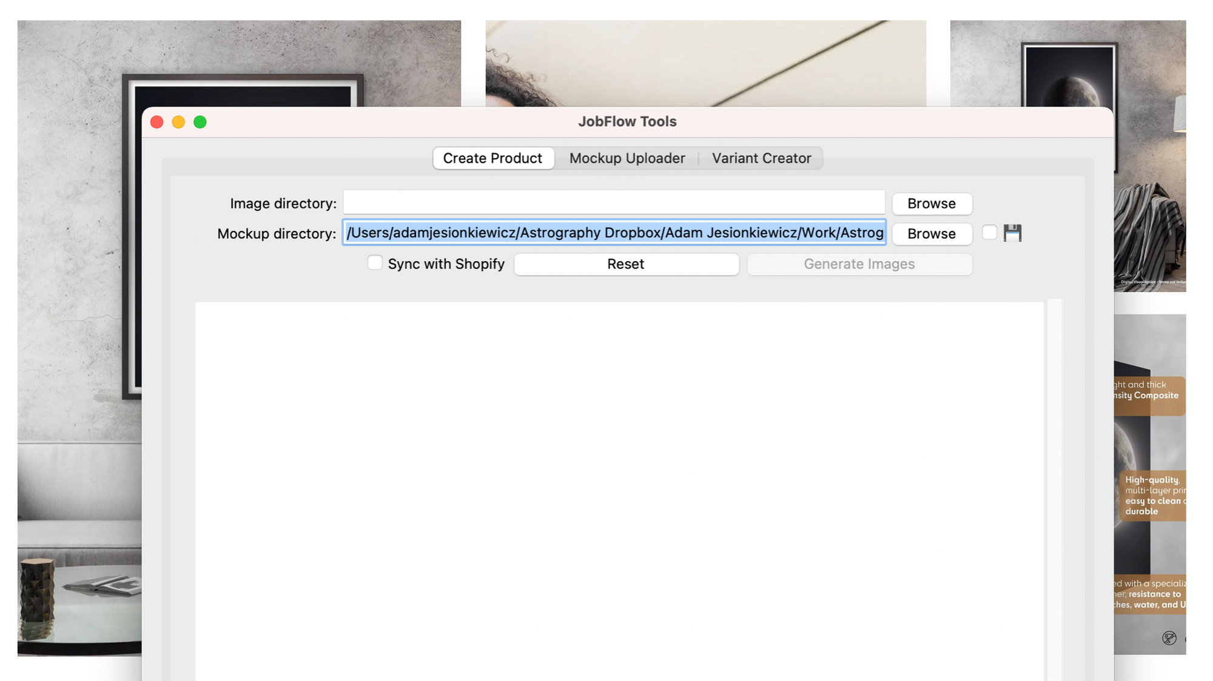Toggle the Sync with Shopify checkbox

[375, 263]
